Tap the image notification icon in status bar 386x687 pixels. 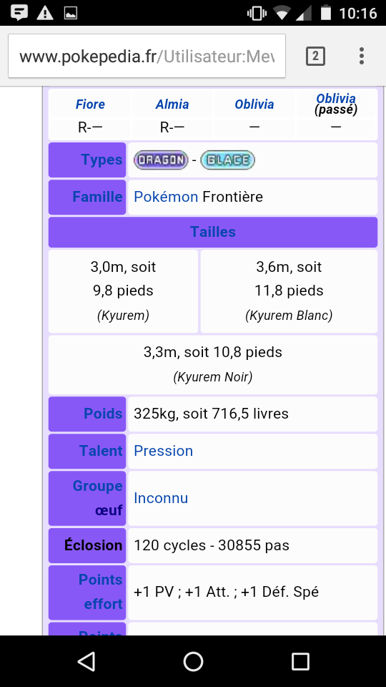[x=71, y=13]
